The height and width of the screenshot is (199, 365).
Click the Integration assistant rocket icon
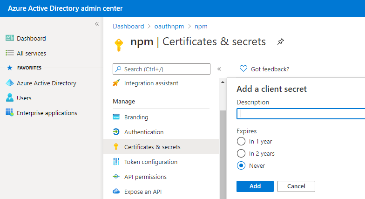click(x=116, y=83)
